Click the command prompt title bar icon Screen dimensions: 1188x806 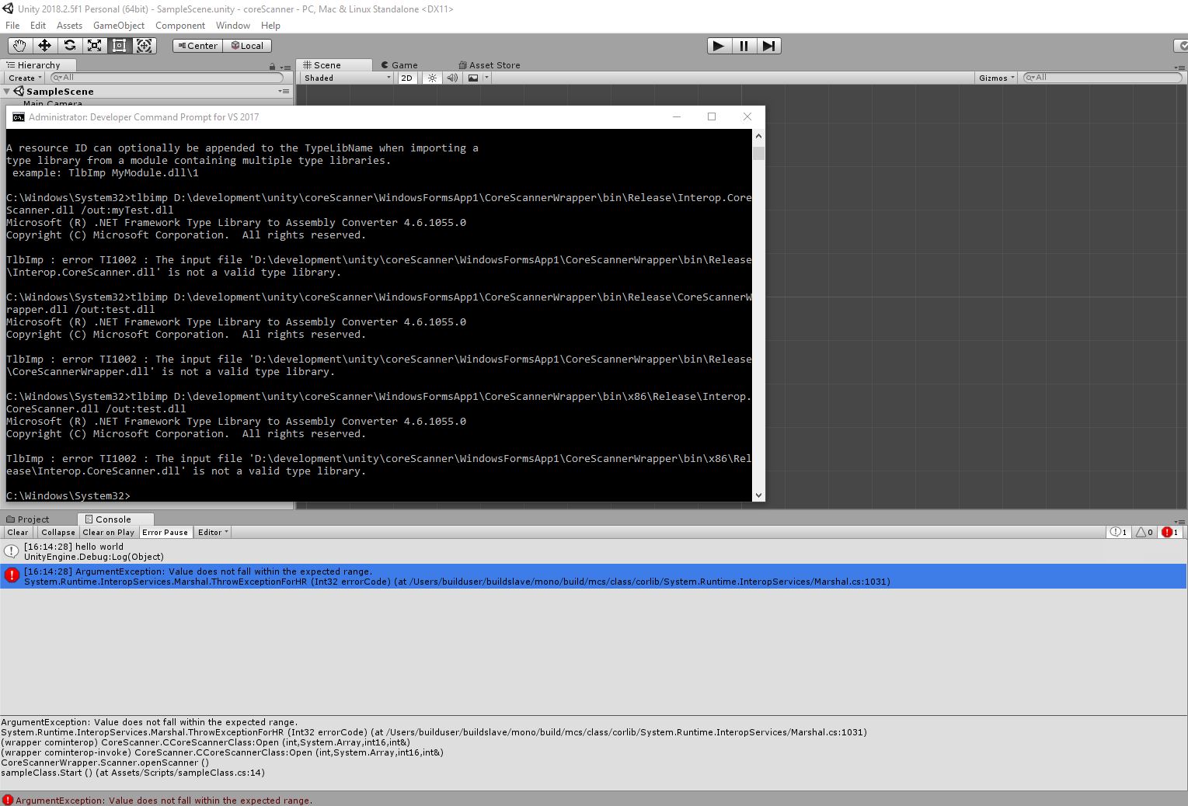(x=19, y=117)
